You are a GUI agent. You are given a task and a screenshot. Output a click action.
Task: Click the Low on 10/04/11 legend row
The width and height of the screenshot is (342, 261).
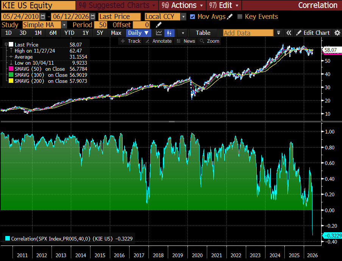click(48, 63)
